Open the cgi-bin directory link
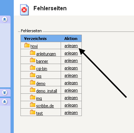 click(x=42, y=69)
